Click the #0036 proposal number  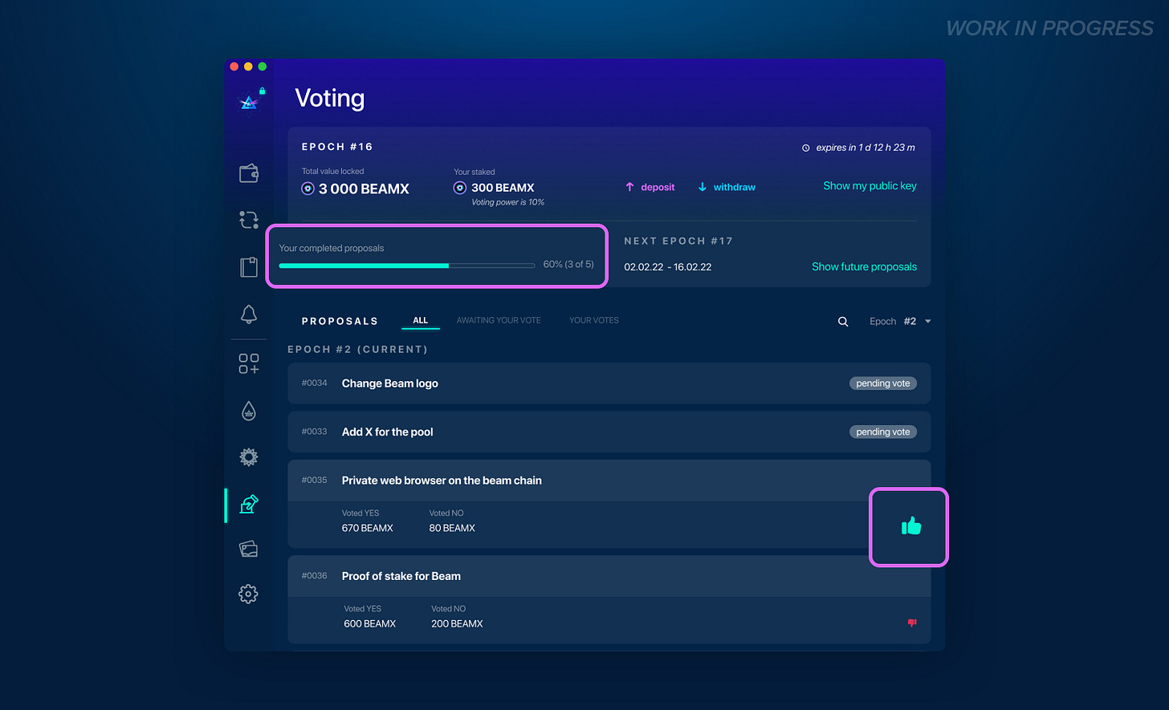pos(315,575)
